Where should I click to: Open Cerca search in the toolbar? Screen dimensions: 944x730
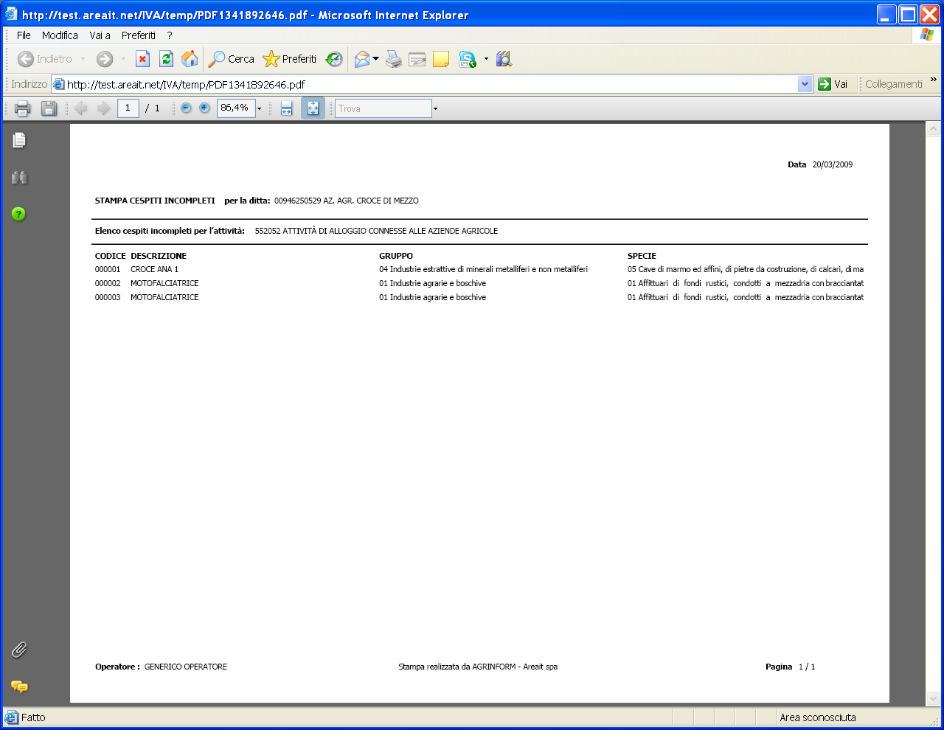[x=232, y=59]
